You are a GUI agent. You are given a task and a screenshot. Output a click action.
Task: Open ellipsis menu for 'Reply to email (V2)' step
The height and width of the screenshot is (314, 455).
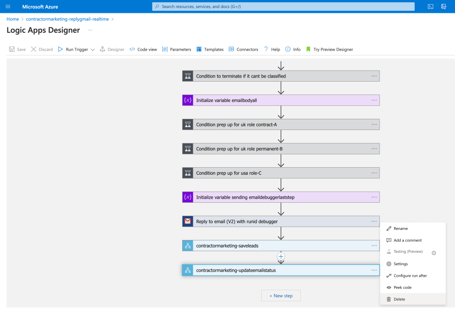374,222
